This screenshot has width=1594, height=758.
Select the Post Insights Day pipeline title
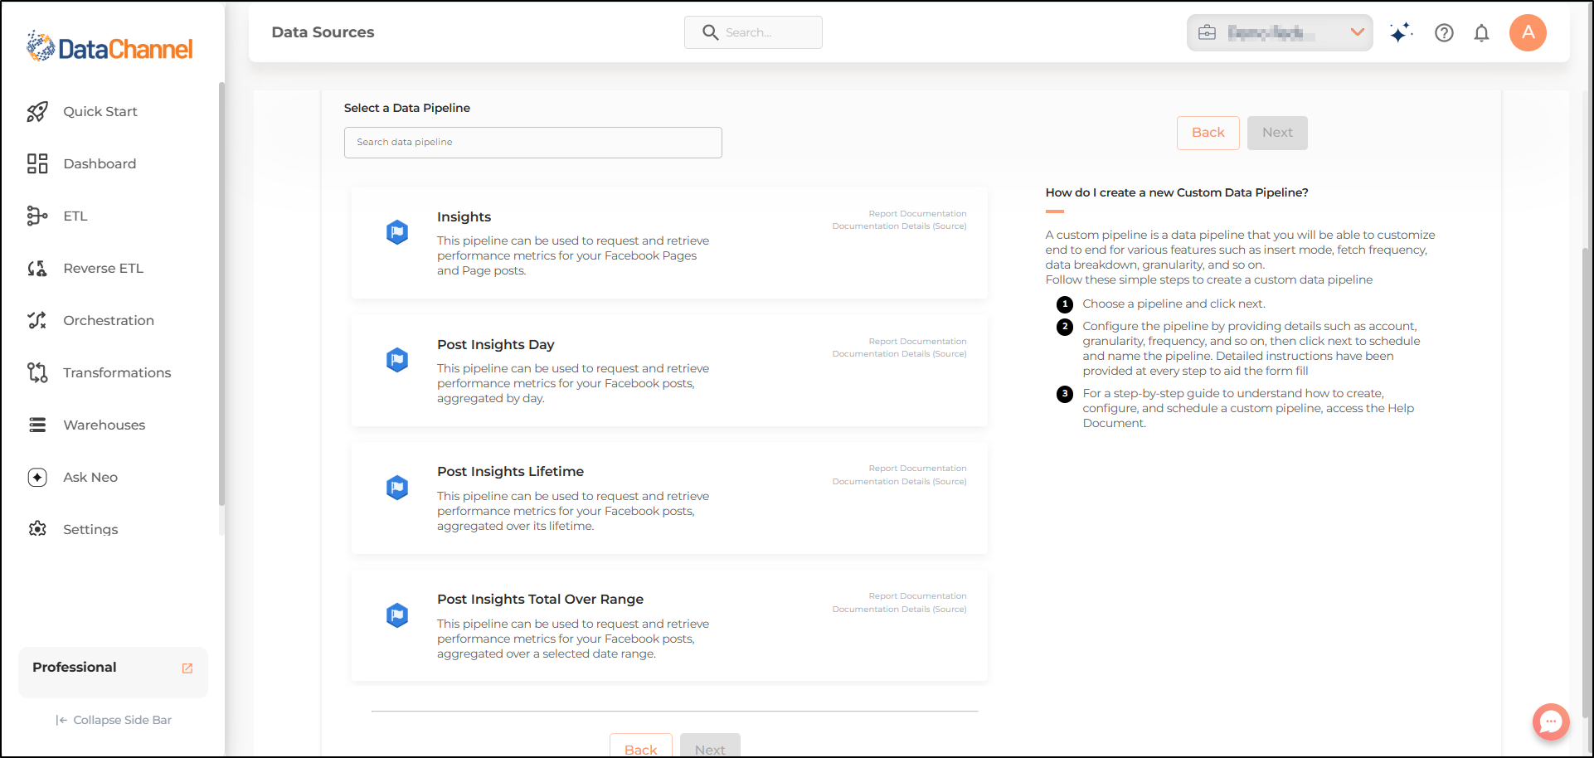point(496,344)
